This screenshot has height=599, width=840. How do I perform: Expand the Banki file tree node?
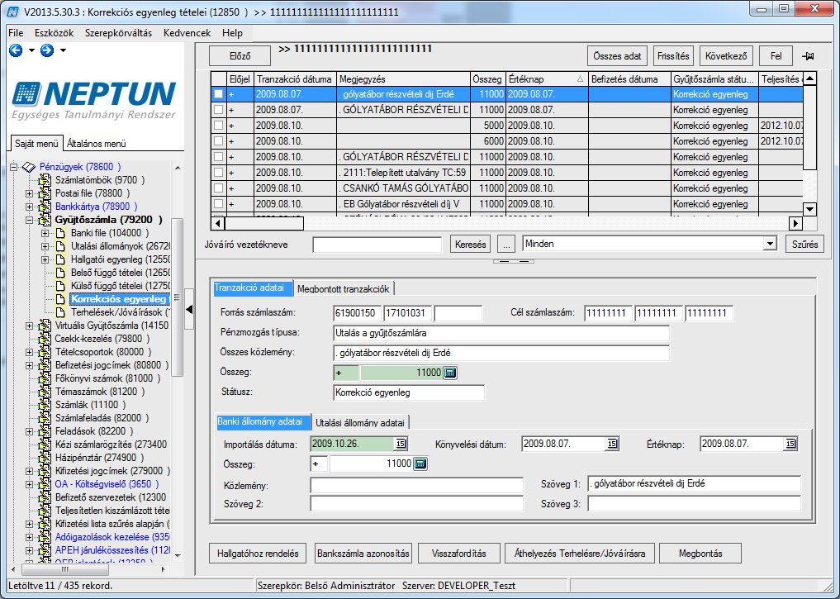tap(45, 233)
